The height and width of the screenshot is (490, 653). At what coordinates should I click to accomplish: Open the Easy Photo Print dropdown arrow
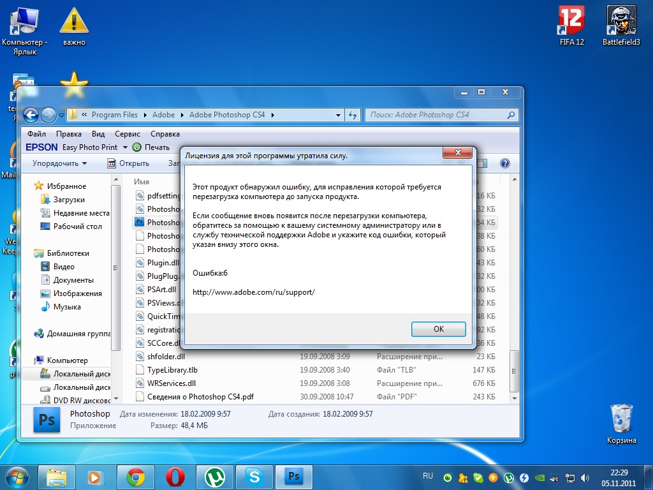(125, 147)
